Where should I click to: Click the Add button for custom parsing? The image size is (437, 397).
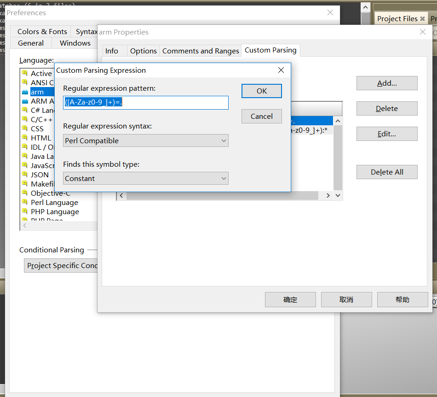[x=387, y=83]
